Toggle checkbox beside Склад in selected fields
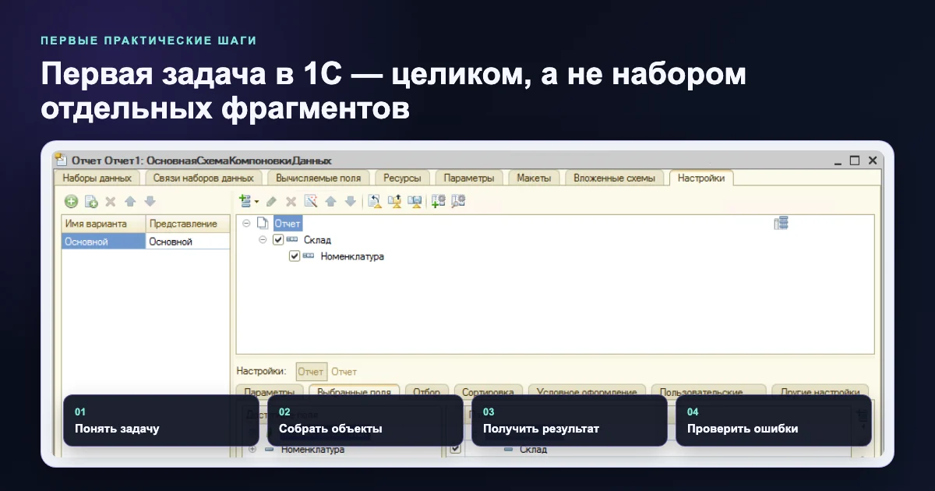 (456, 449)
